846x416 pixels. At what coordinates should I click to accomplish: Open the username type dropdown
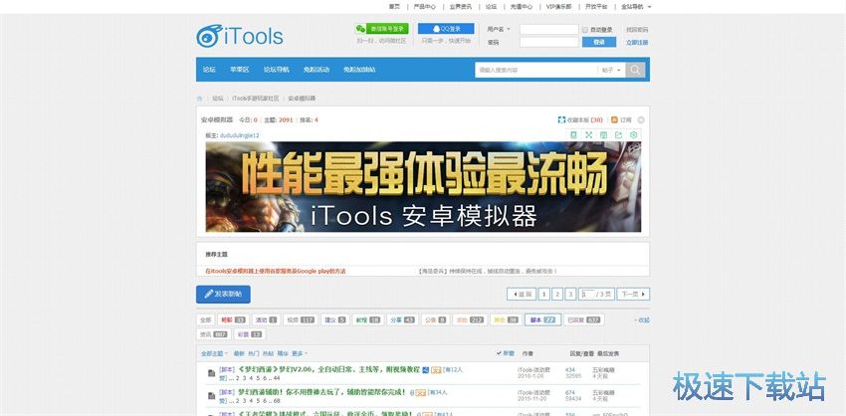(x=499, y=29)
